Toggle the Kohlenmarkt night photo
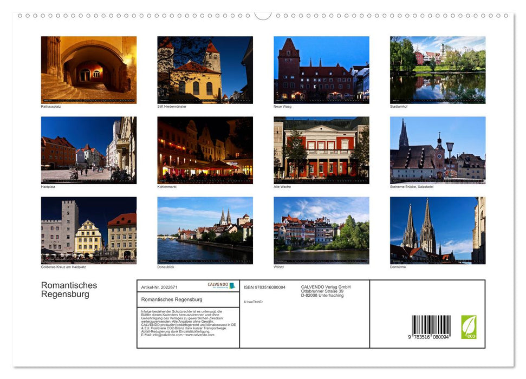 point(205,149)
